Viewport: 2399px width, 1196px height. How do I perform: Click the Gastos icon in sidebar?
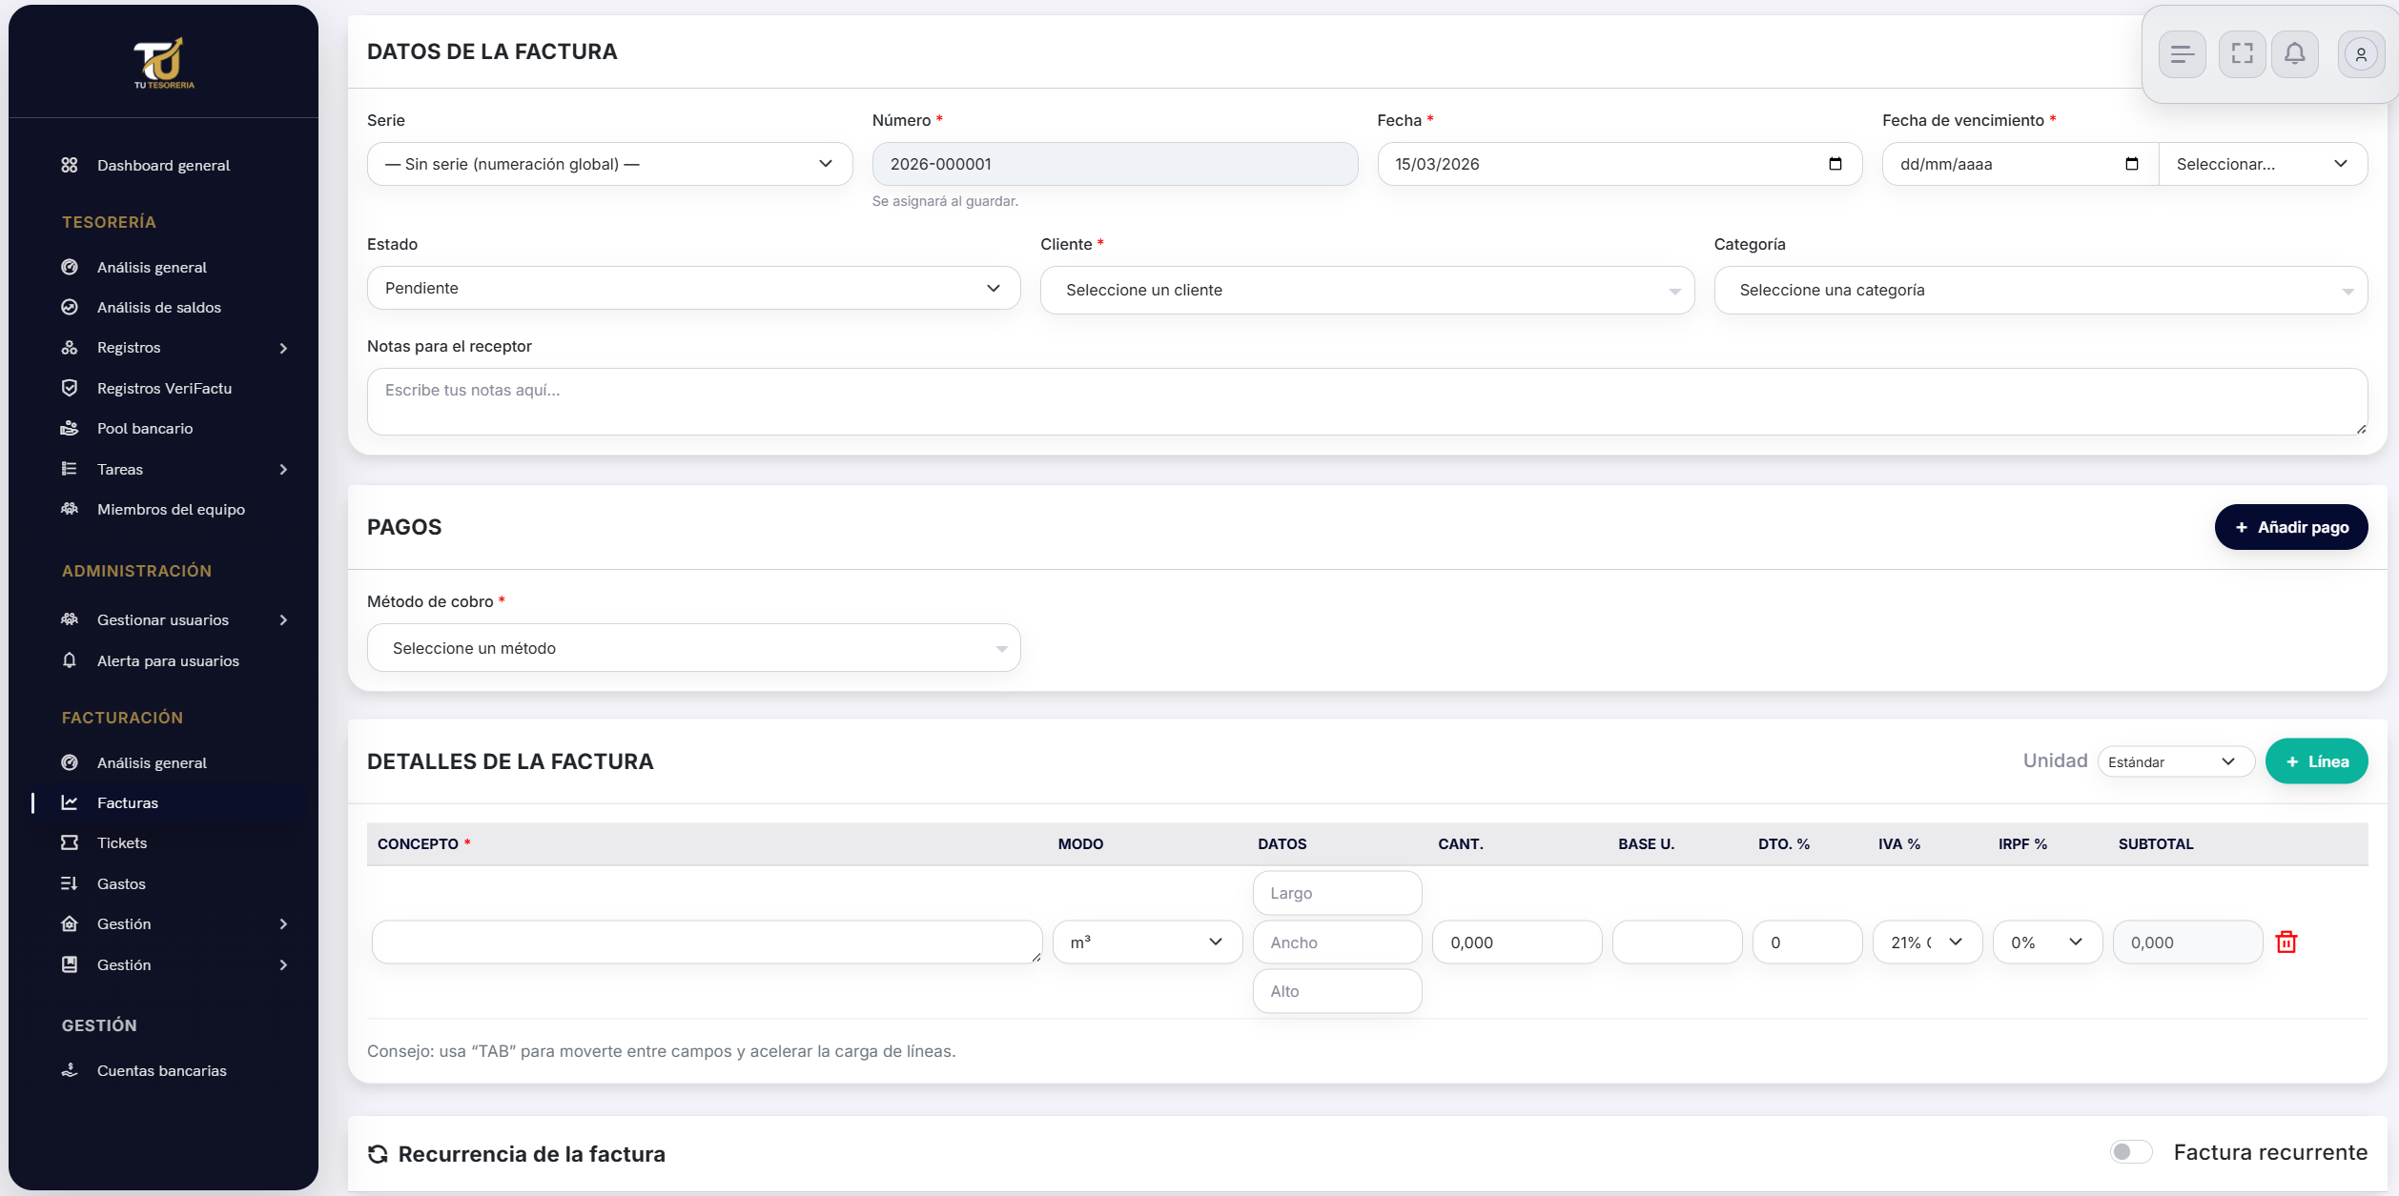(70, 883)
